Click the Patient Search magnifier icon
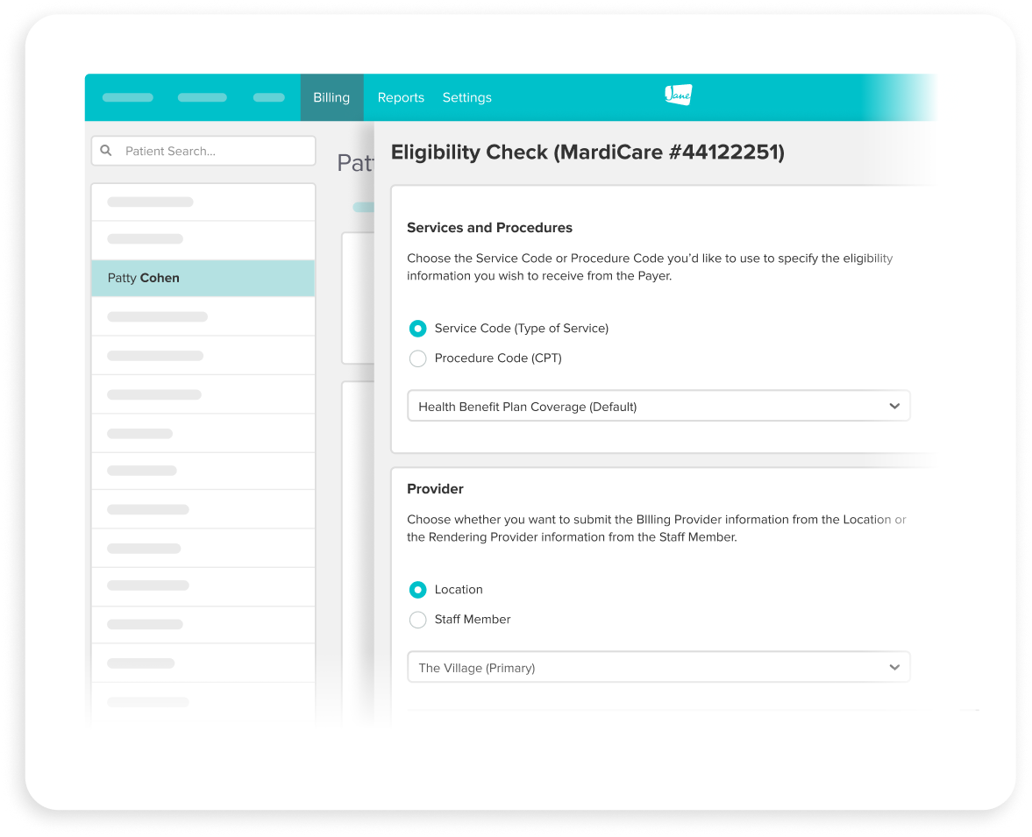Screen dimensions: 1032x837 pos(106,151)
